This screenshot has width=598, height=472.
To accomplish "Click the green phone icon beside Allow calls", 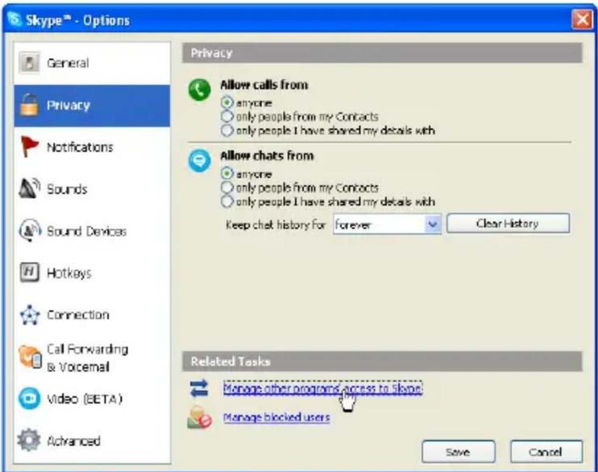I will pos(199,90).
